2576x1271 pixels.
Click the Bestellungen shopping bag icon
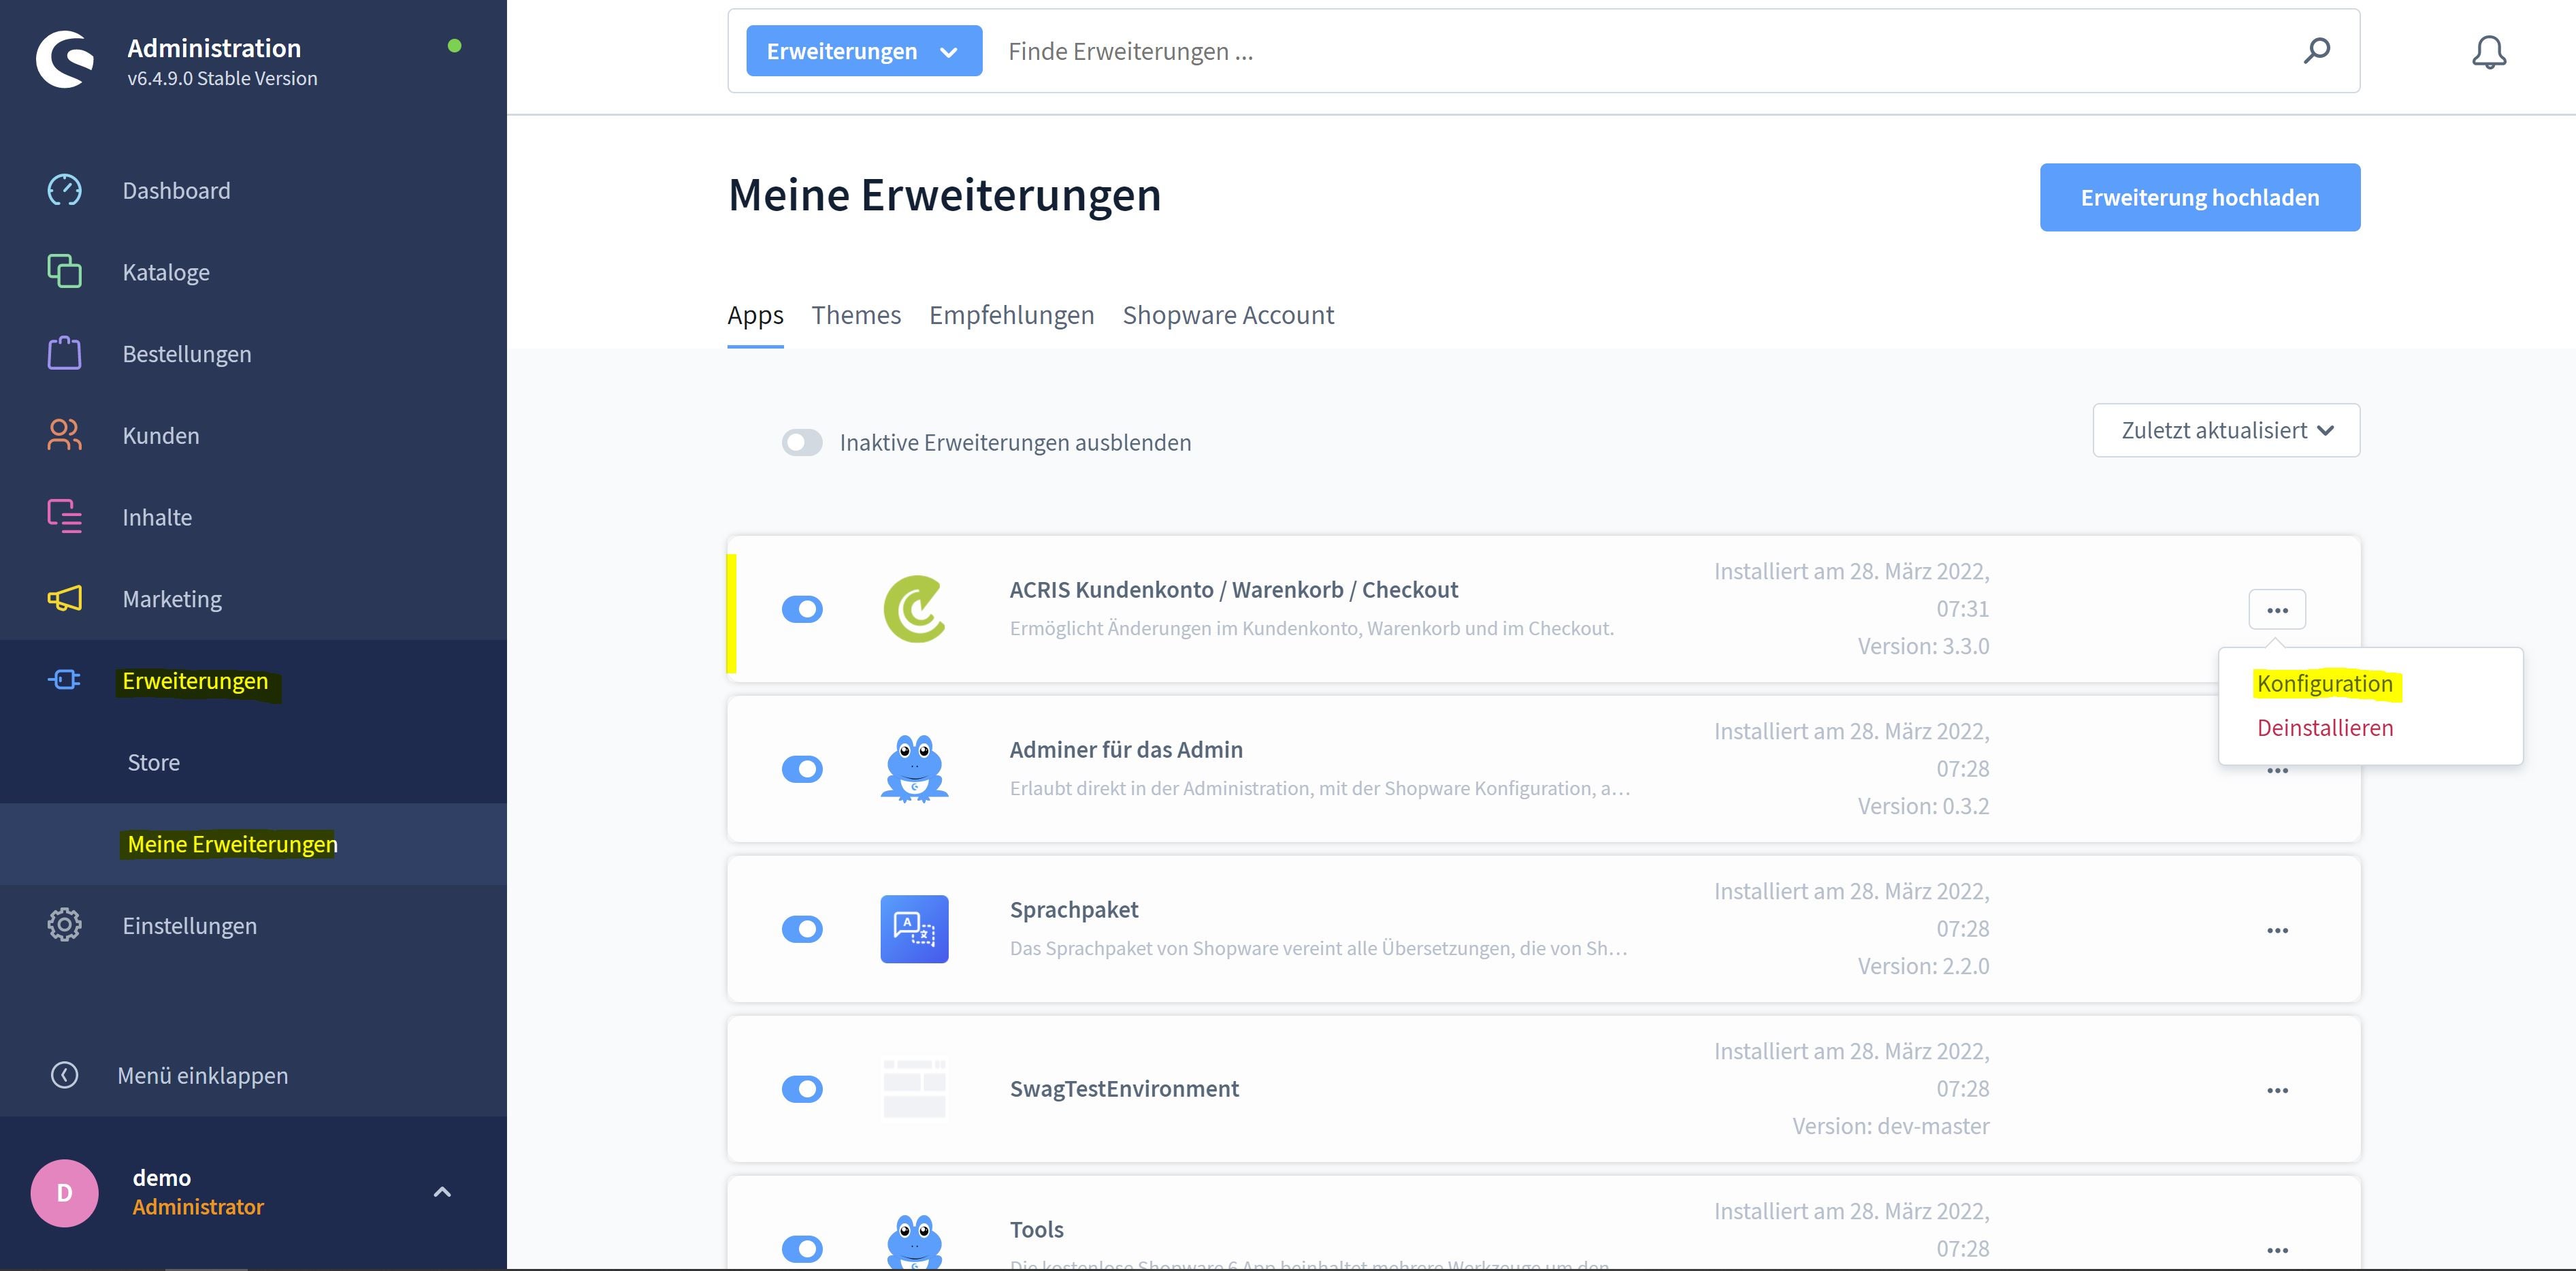(65, 353)
